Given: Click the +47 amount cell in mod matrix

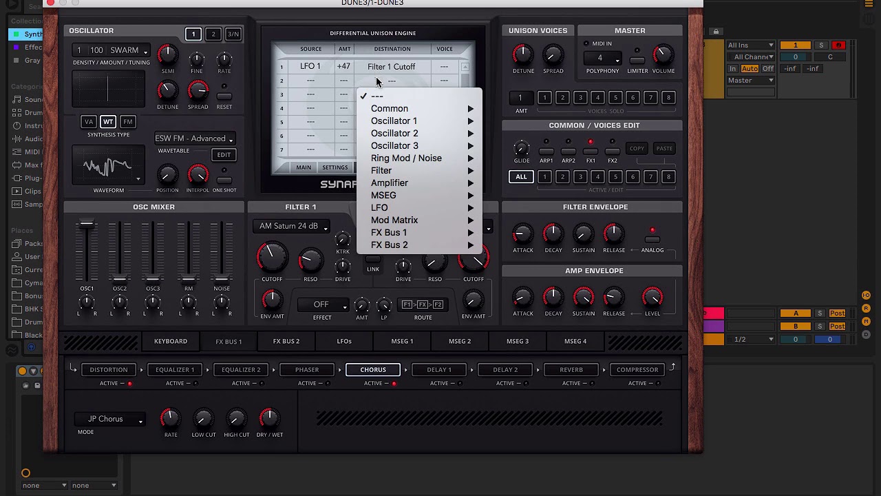Looking at the screenshot, I should coord(343,67).
